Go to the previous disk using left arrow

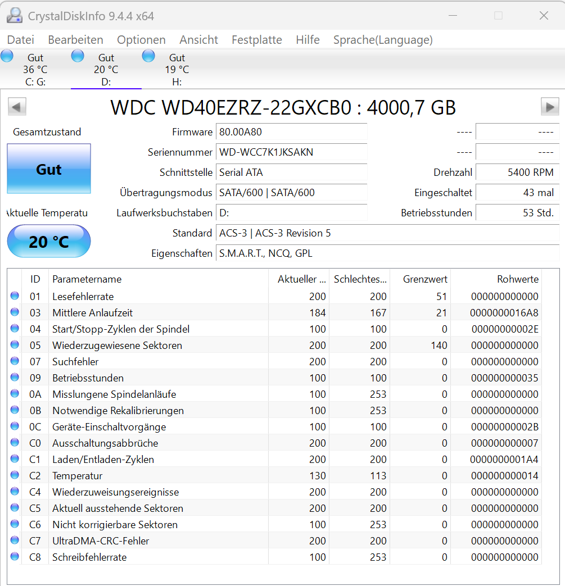point(17,107)
